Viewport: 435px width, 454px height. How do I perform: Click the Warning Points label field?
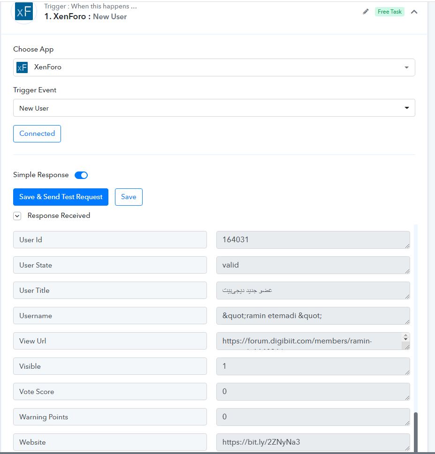pos(110,417)
